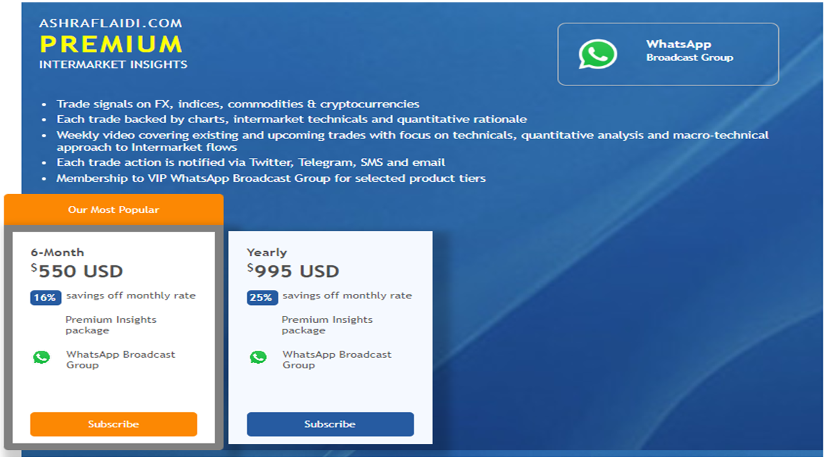Click the large WhatsApp logo icon
Viewport: 828px width, 466px height.
(x=598, y=54)
